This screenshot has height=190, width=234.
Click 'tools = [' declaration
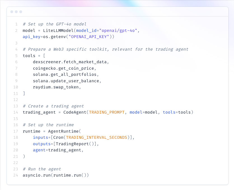[34, 56]
